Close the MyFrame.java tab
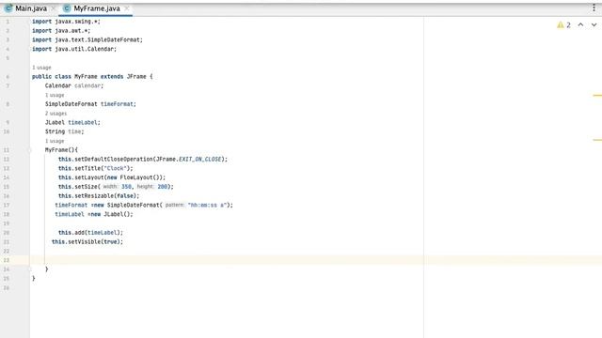Viewport: 602px width, 338px height. [x=127, y=8]
